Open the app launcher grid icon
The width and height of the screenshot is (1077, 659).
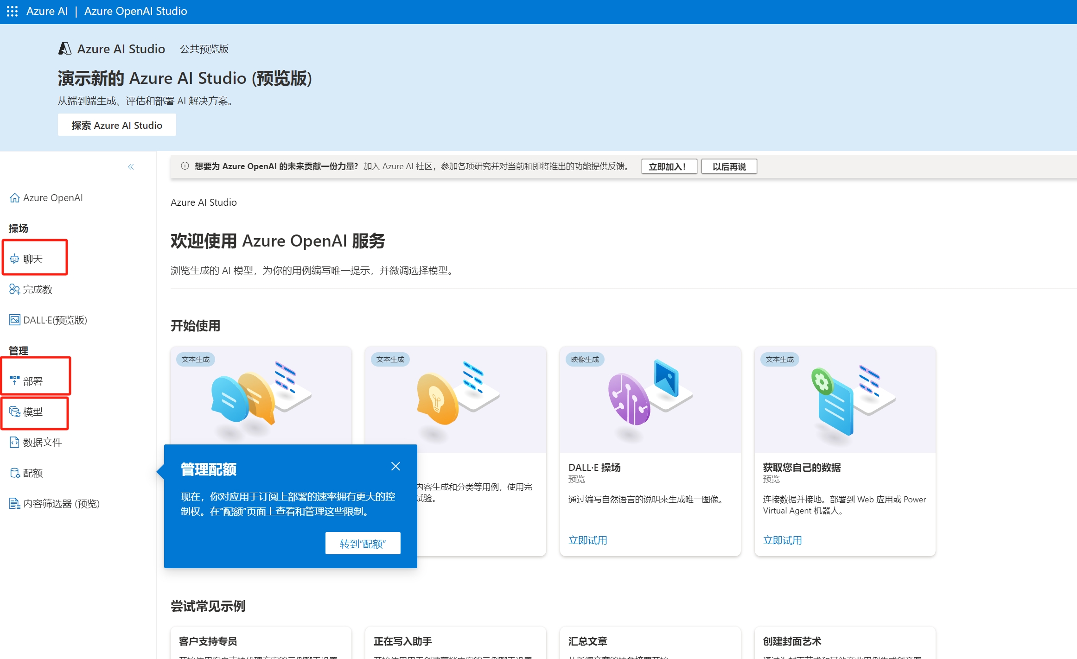(13, 11)
